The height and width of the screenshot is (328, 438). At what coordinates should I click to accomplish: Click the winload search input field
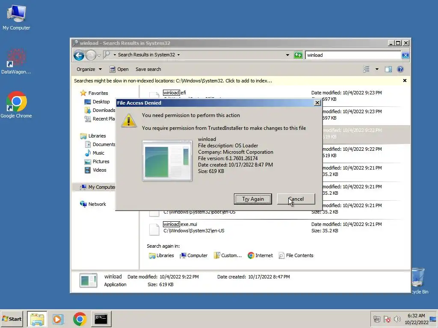[353, 55]
